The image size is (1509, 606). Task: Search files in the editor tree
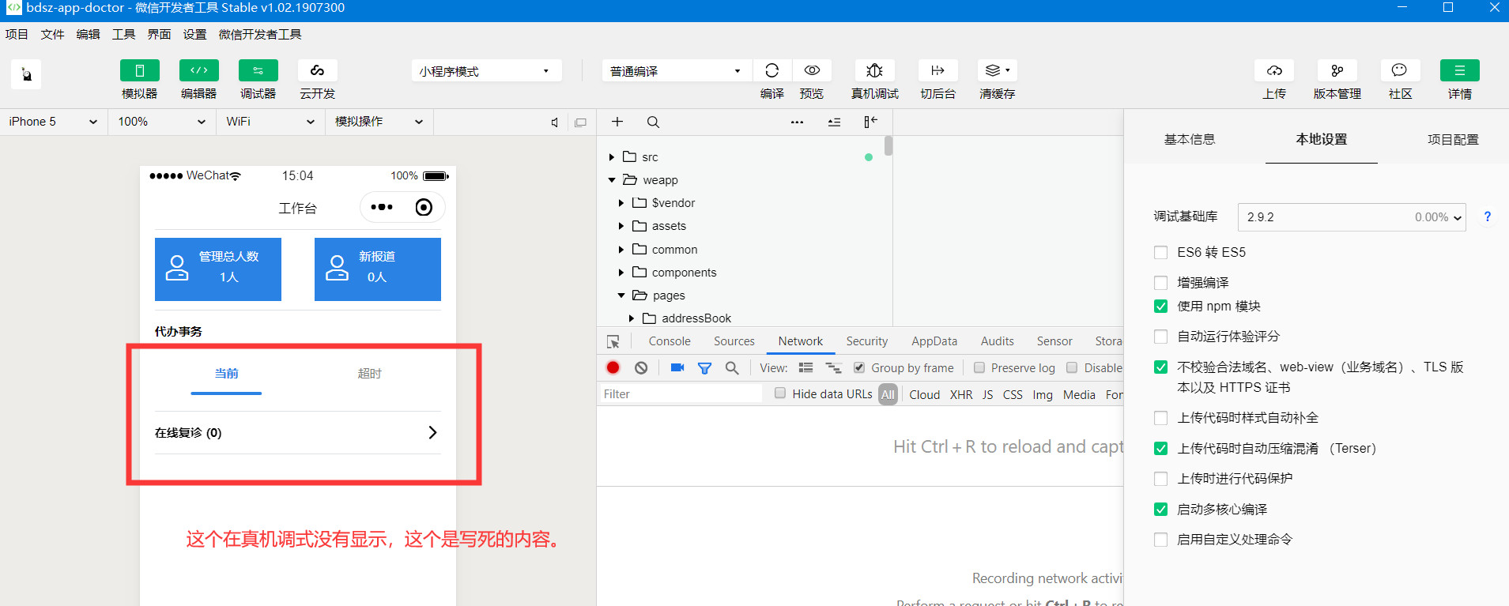point(653,122)
